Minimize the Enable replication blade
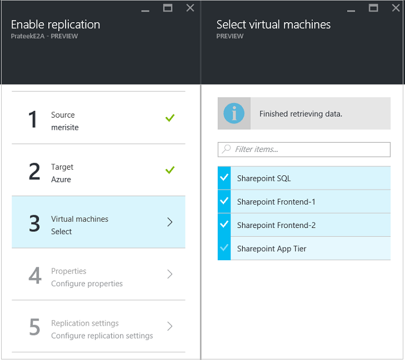 tap(146, 8)
